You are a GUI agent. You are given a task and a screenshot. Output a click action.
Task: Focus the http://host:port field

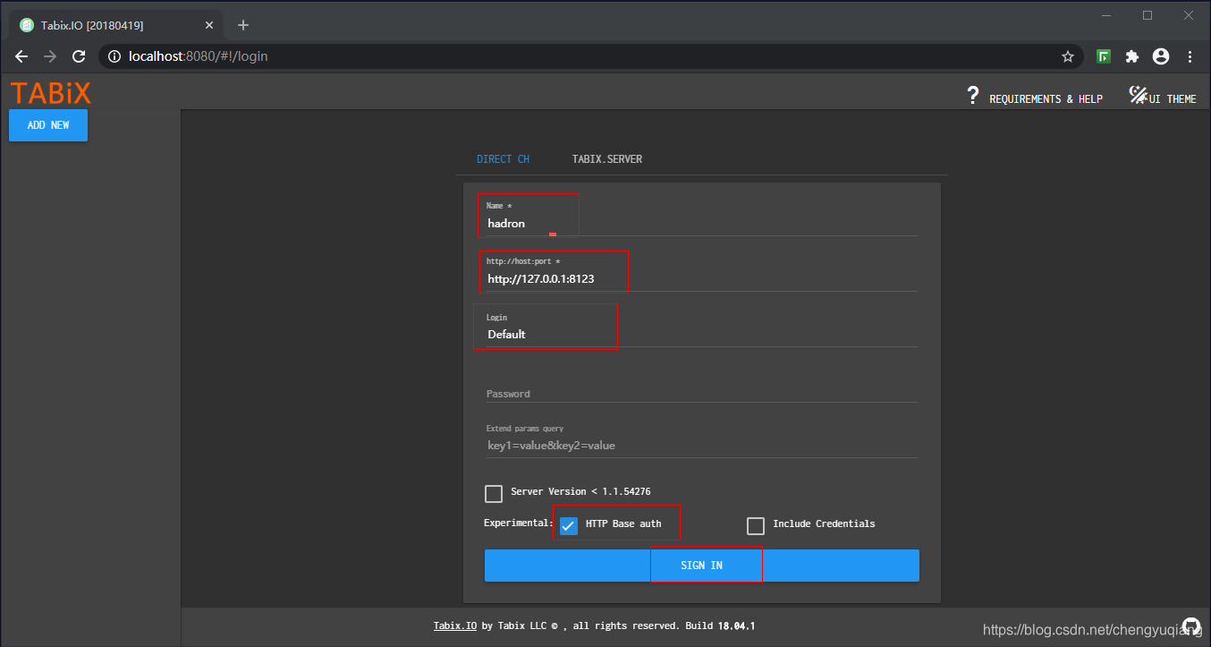click(x=702, y=278)
